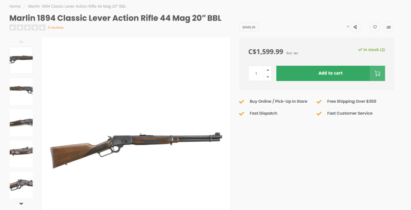
Task: Add product to compare with chart icon
Action: pyautogui.click(x=389, y=27)
